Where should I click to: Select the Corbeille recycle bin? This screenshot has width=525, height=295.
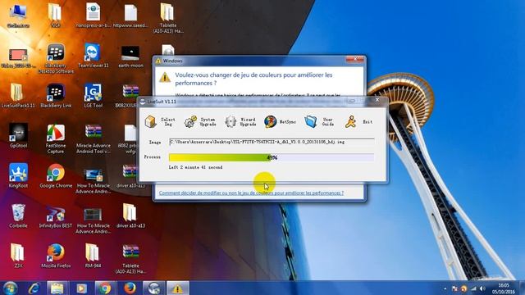(18, 216)
